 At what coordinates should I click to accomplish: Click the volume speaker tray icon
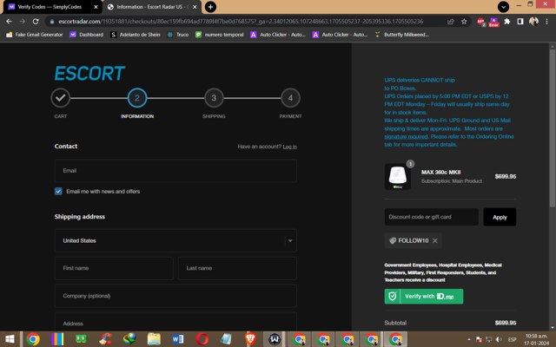499,339
